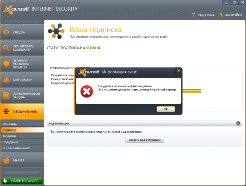This screenshot has height=186, width=246.
Task: Click the Обслуживание molecule icon
Action: click(6, 111)
